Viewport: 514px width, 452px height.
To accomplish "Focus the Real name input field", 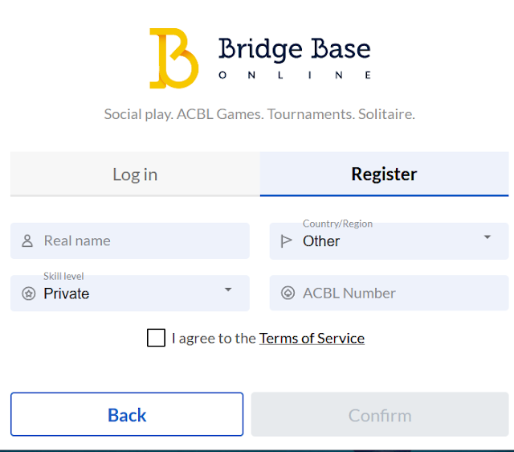I will coord(141,240).
